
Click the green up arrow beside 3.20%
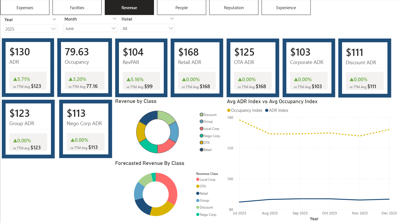(70, 79)
